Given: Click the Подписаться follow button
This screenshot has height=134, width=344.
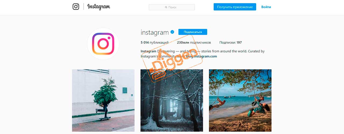Looking at the screenshot, I should pos(193,32).
